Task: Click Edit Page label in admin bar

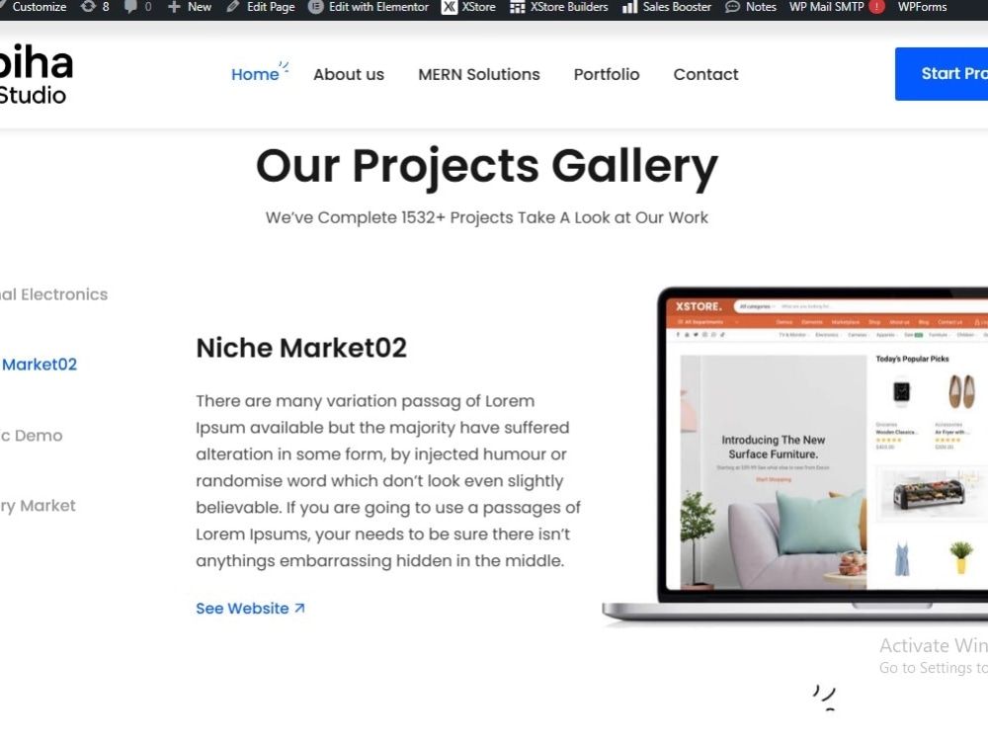Action: pos(271,7)
